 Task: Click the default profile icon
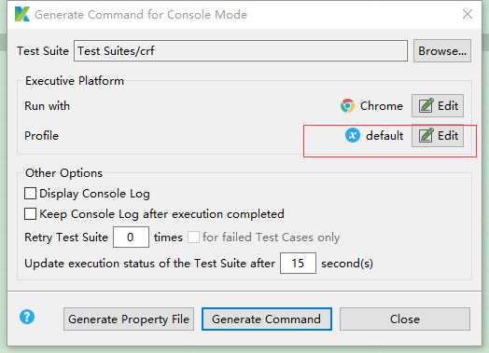click(x=353, y=135)
